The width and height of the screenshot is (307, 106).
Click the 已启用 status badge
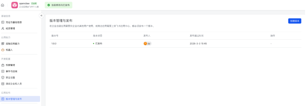(x=34, y=3)
